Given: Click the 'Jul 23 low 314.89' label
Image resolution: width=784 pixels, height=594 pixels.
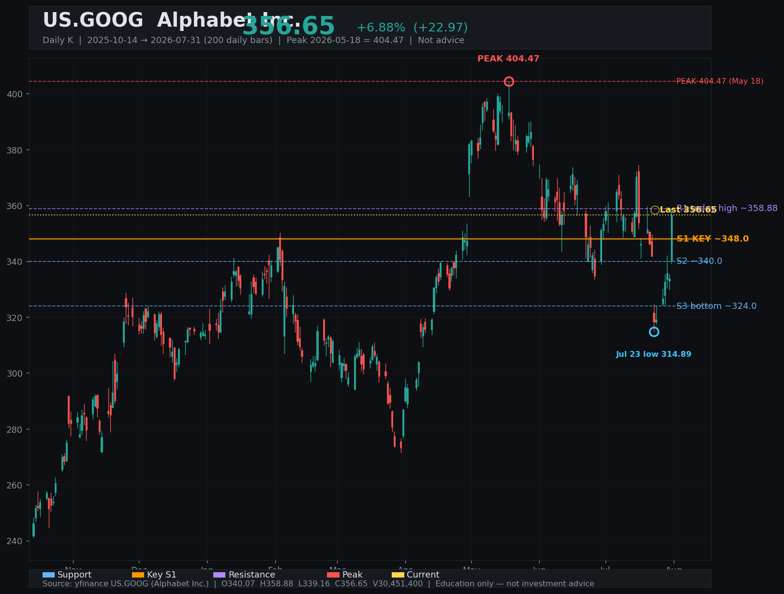Looking at the screenshot, I should 653,354.
